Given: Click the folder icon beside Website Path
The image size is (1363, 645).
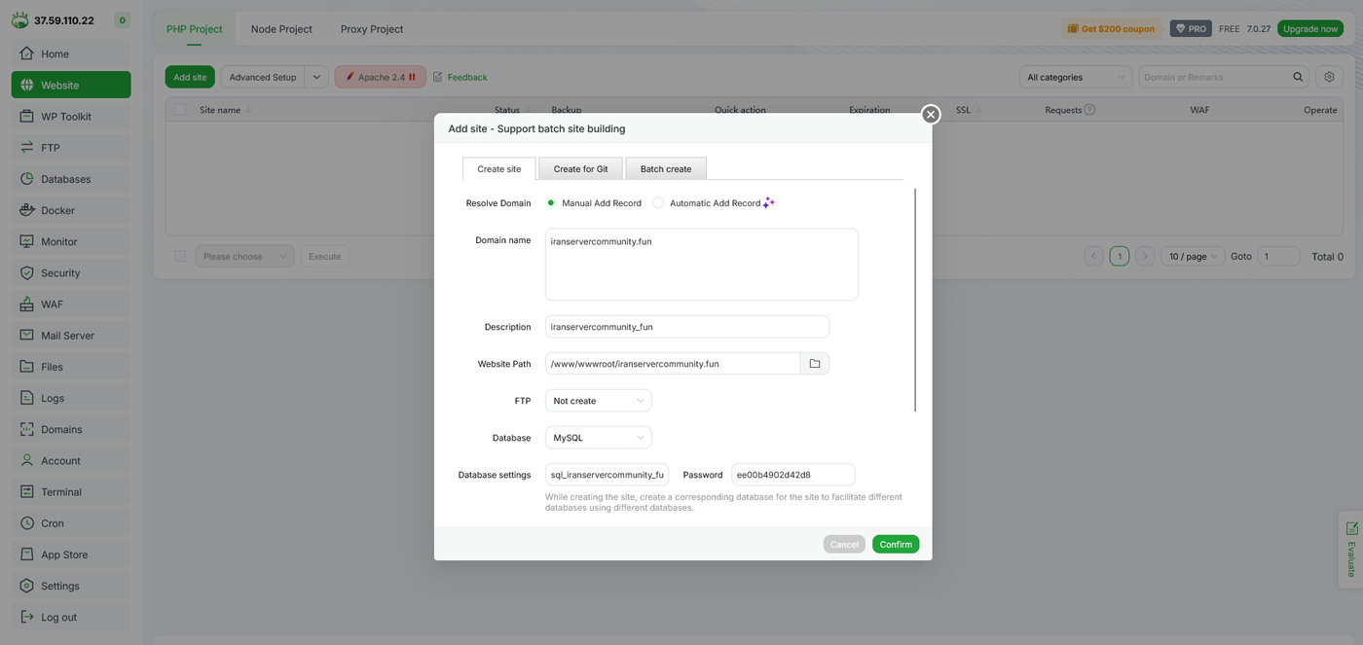Looking at the screenshot, I should coord(814,364).
